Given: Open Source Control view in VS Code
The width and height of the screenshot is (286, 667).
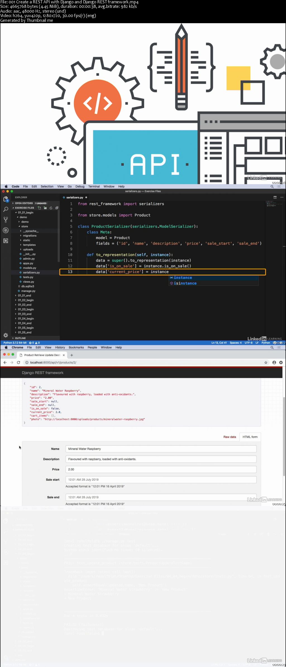Looking at the screenshot, I should [x=6, y=220].
